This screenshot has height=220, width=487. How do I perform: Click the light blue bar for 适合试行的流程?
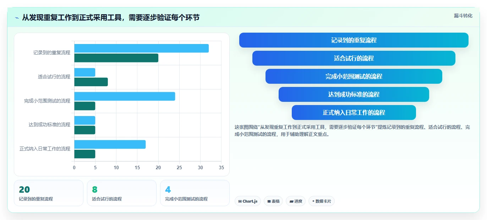click(84, 72)
